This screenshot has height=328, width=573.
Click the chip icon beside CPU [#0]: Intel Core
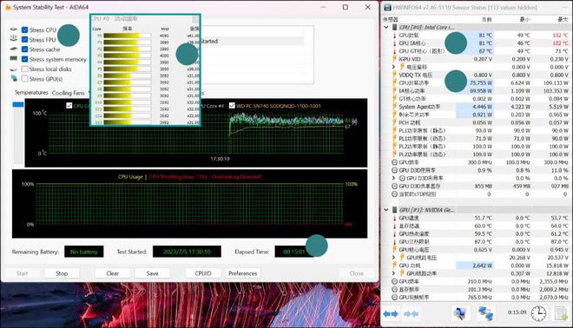click(x=395, y=28)
